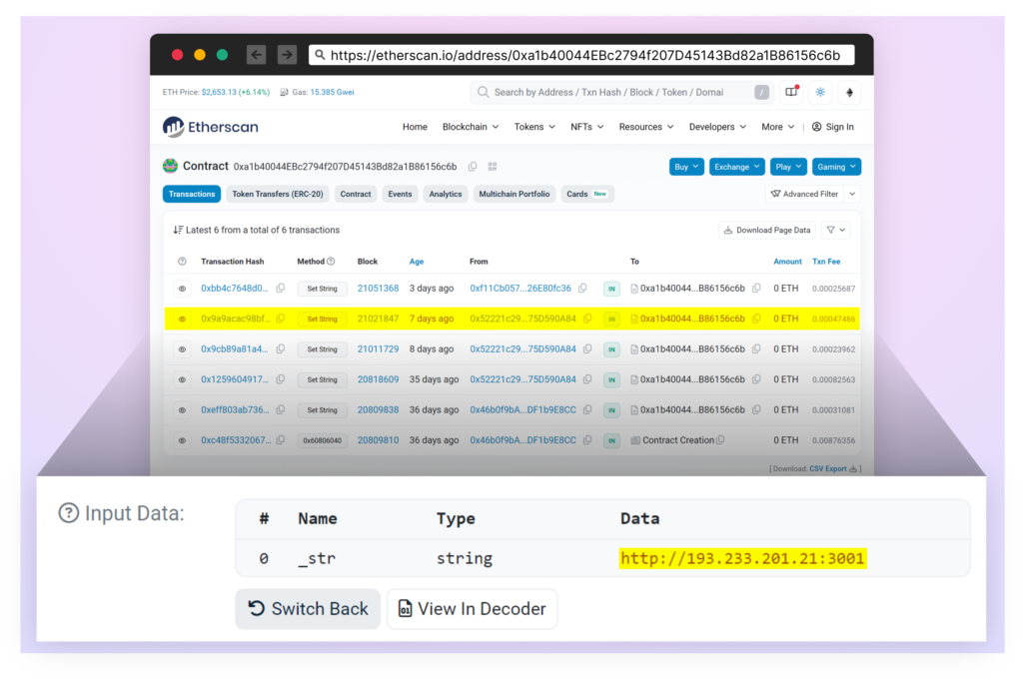Copy transaction hash 0x9cb89a81a4

pos(281,348)
